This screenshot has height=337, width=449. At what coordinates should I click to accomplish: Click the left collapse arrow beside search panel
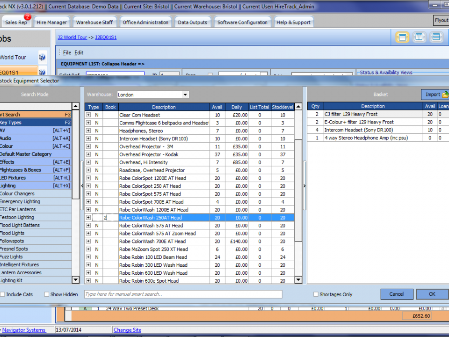point(82,186)
